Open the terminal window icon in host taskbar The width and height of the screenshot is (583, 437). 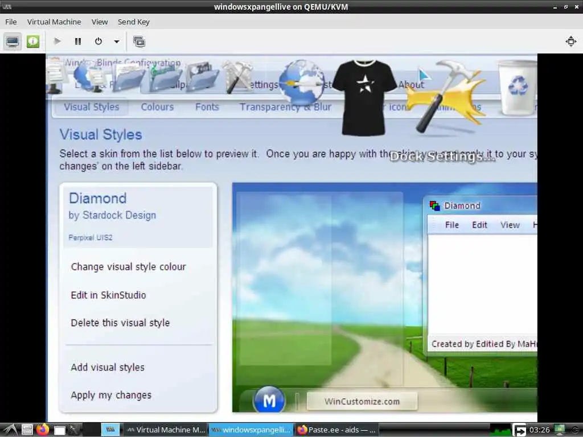(59, 430)
